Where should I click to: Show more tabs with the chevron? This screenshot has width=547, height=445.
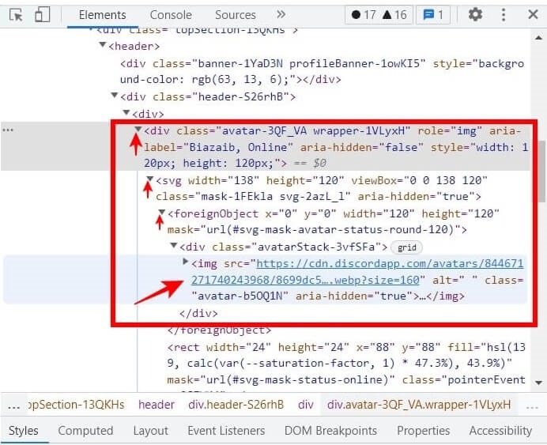click(x=281, y=14)
